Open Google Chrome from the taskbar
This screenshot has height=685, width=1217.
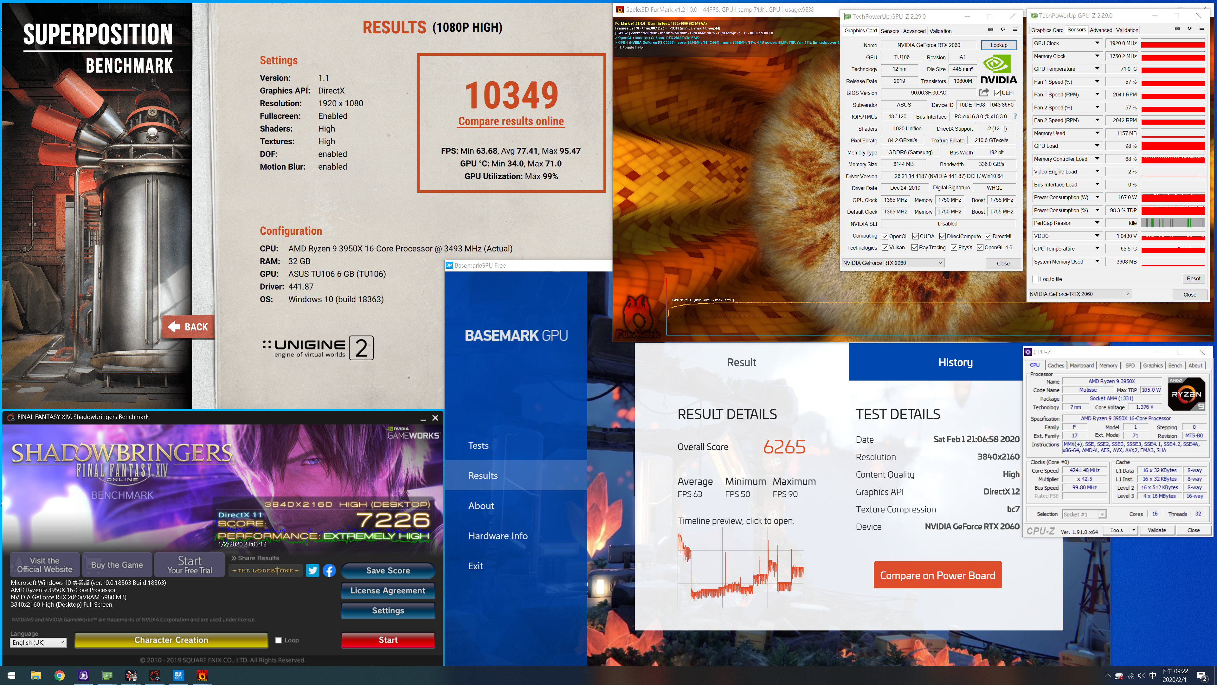(60, 675)
